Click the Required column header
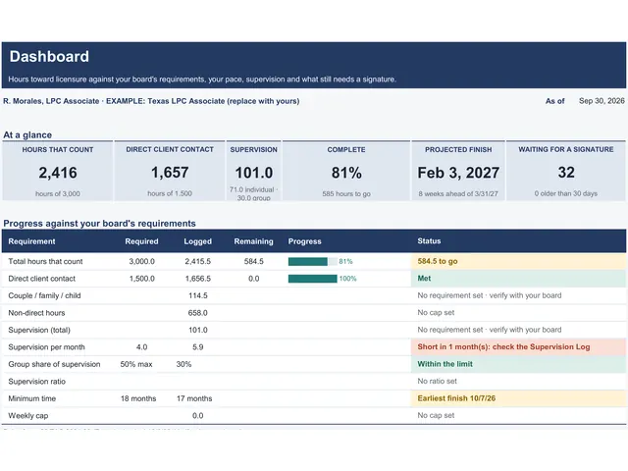Image resolution: width=628 pixels, height=471 pixels. click(x=141, y=241)
